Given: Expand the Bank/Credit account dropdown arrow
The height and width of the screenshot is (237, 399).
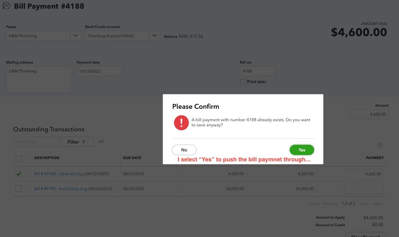Looking at the screenshot, I should pyautogui.click(x=155, y=36).
